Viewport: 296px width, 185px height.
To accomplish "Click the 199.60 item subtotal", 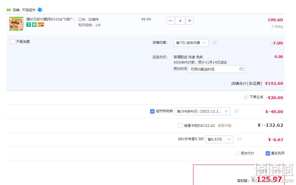I will coord(275,20).
